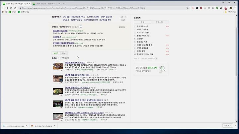Open the 기타 북마크 folder
239x134 pixels.
point(230,12)
